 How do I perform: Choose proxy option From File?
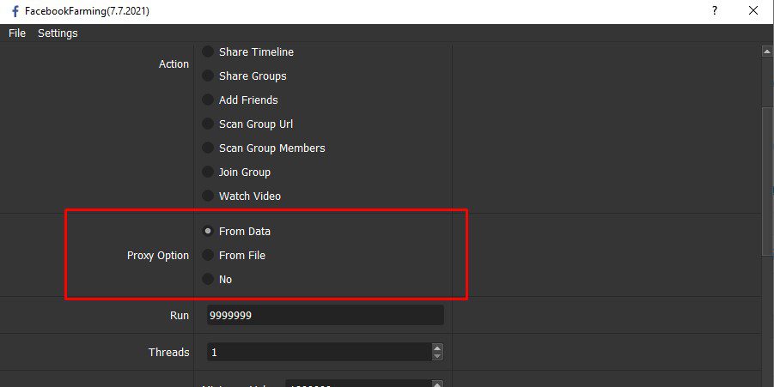234,255
